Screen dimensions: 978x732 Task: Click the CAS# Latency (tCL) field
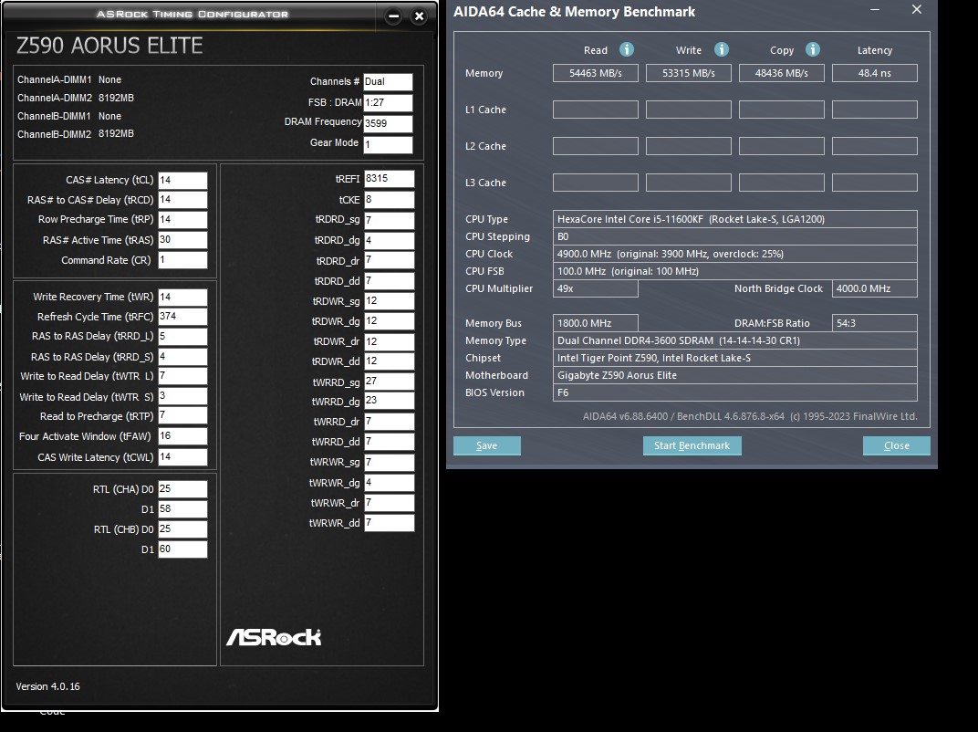[x=182, y=181]
